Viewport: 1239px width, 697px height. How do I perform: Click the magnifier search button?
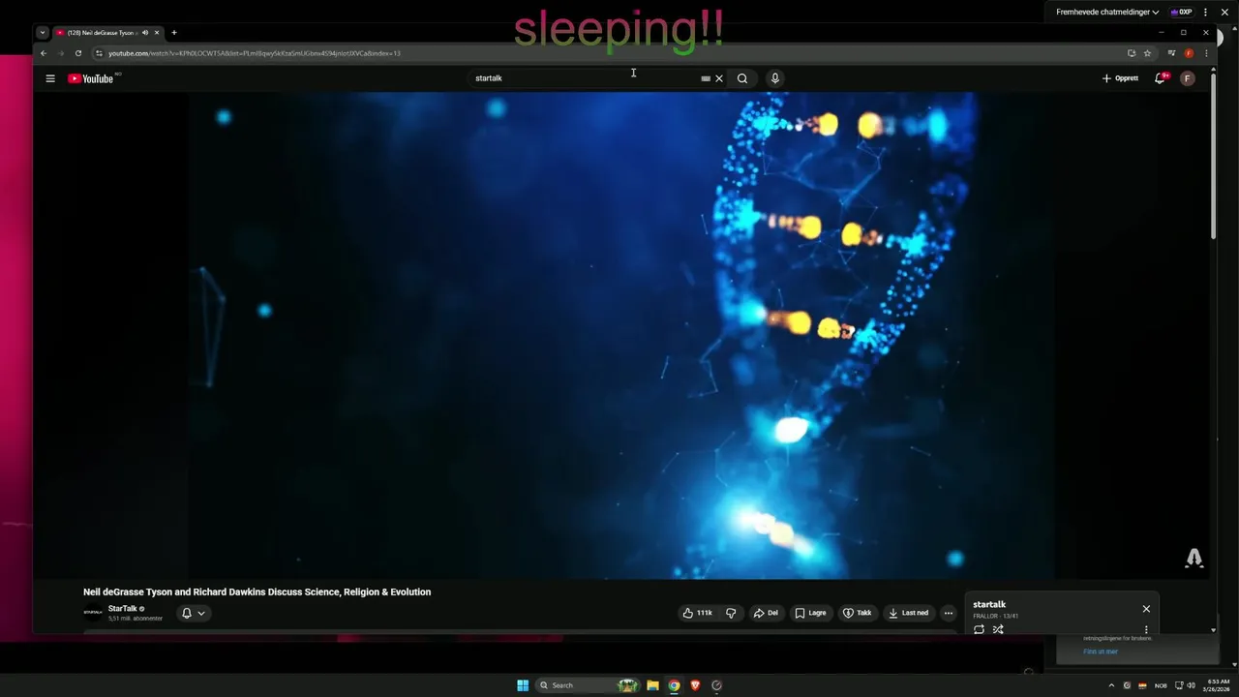coord(742,78)
